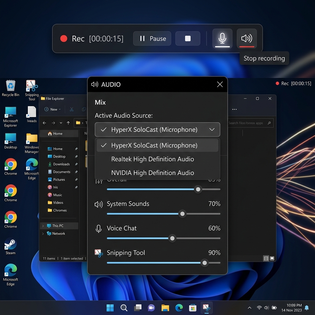Click the Cut scissors icon in File Explorer

coord(72,109)
